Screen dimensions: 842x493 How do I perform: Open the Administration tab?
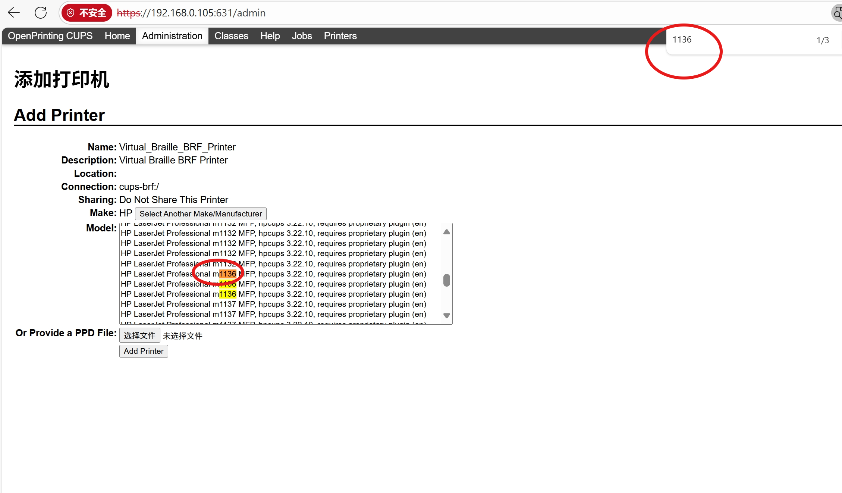click(x=172, y=36)
